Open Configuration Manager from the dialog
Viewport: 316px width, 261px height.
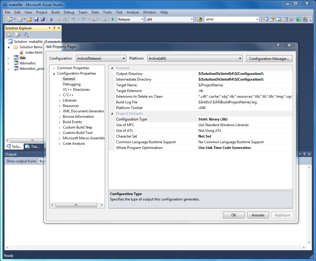269,58
